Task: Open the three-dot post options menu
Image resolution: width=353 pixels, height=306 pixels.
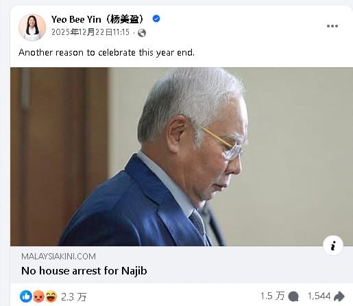Action: pyautogui.click(x=332, y=26)
